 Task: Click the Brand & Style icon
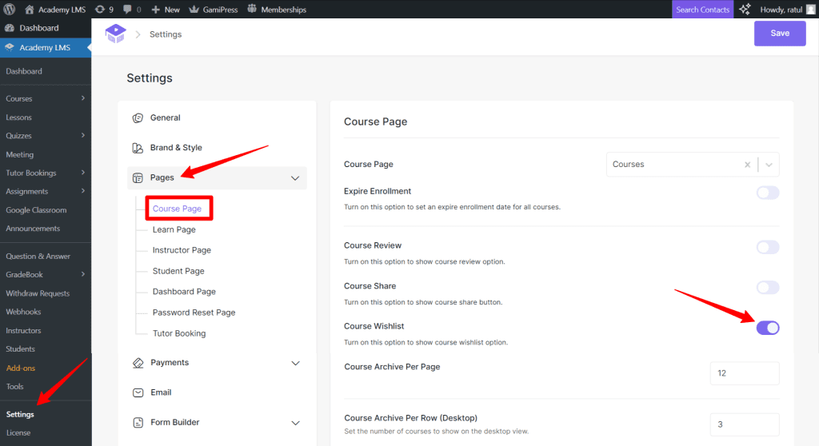point(138,148)
